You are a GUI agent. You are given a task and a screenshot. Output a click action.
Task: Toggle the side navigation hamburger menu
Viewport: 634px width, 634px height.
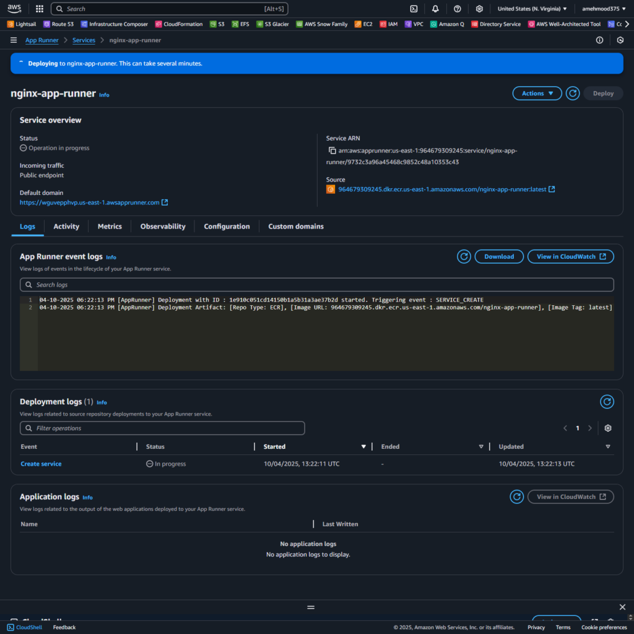14,40
